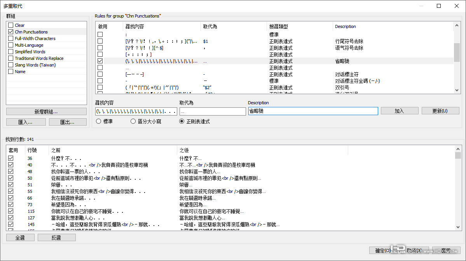Check the Traditional Words Replace group
The height and width of the screenshot is (261, 466).
click(x=11, y=58)
